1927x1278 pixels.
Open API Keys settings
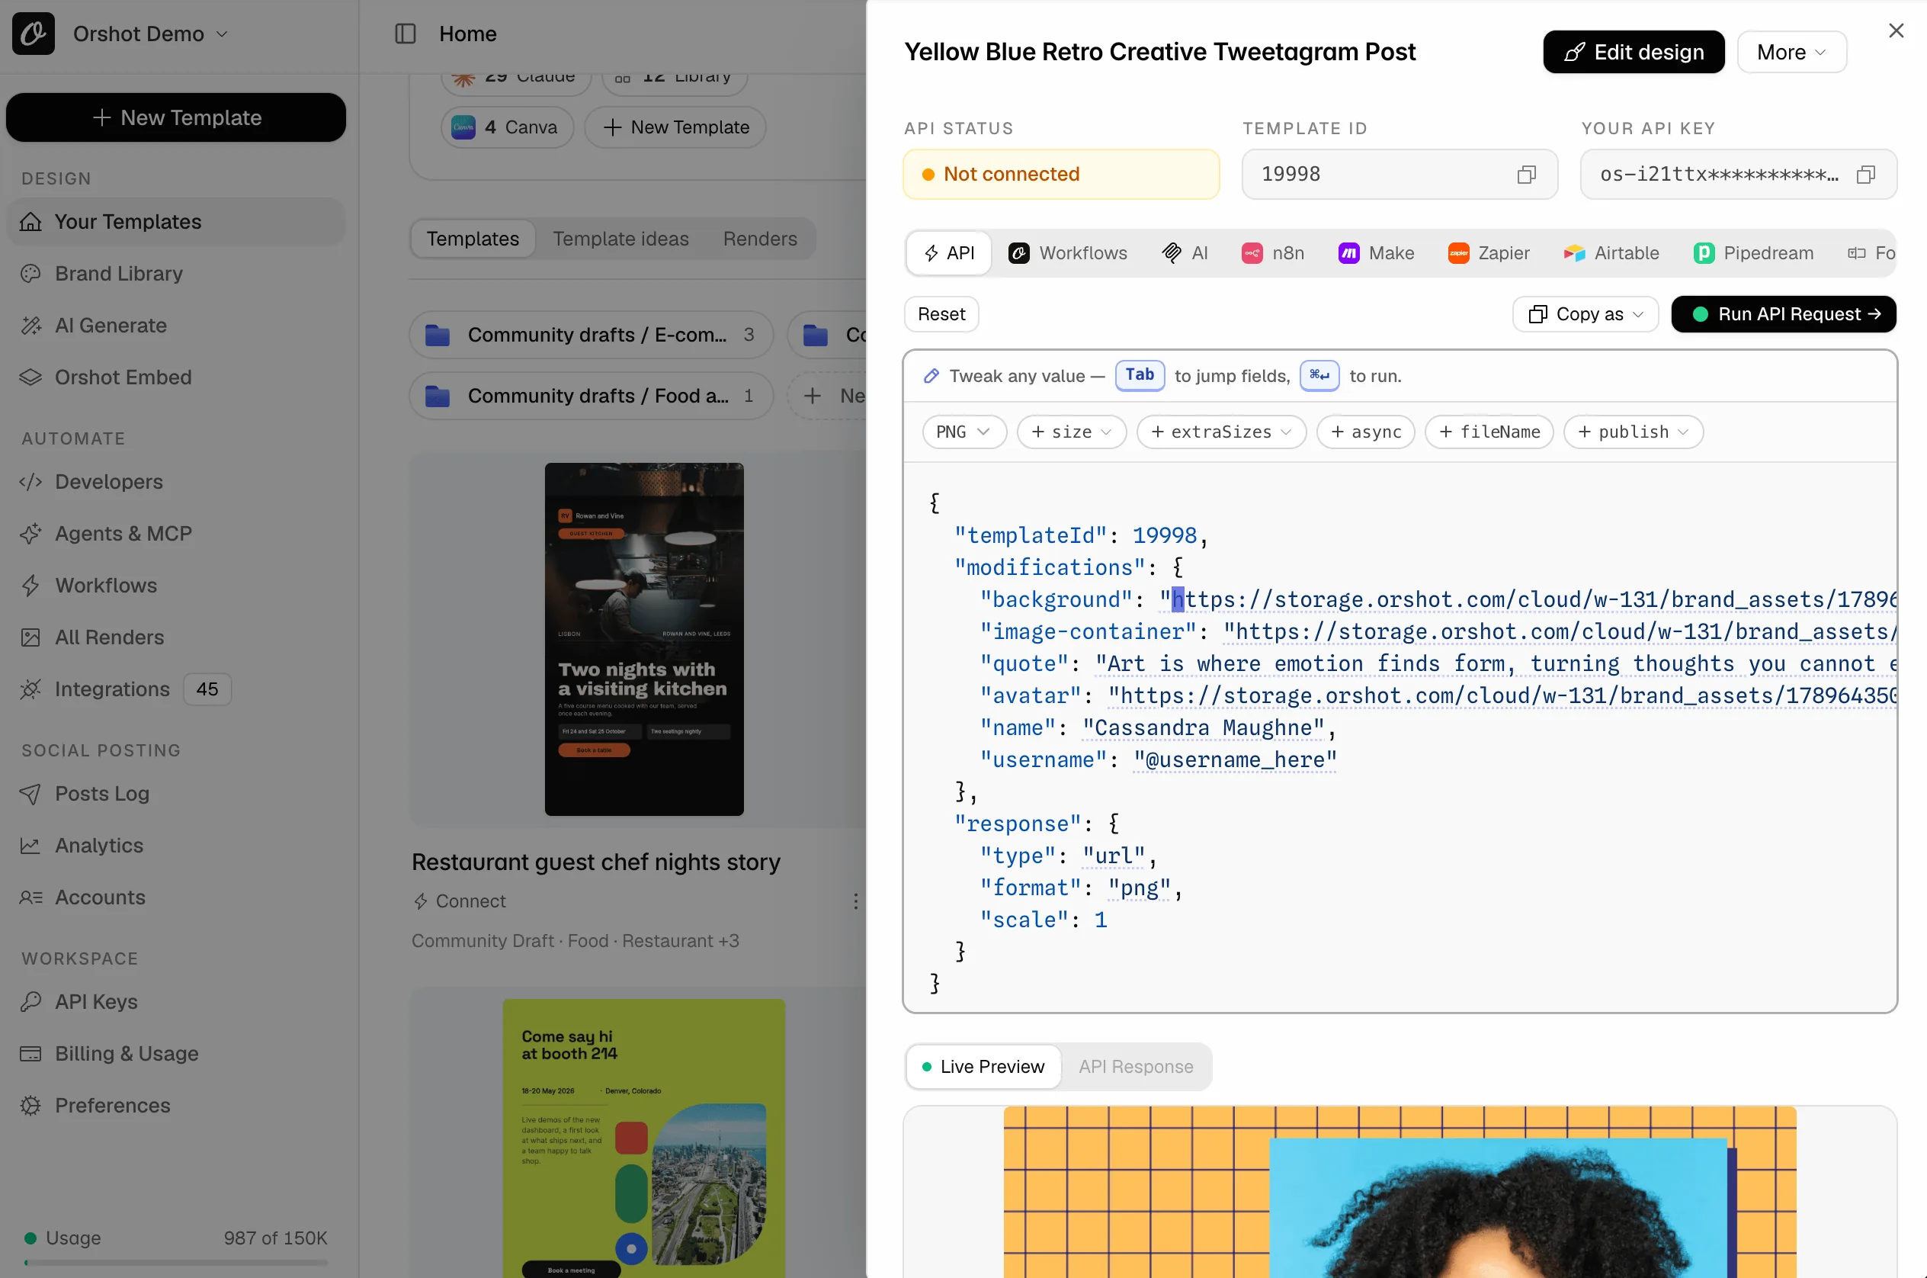pyautogui.click(x=175, y=1002)
